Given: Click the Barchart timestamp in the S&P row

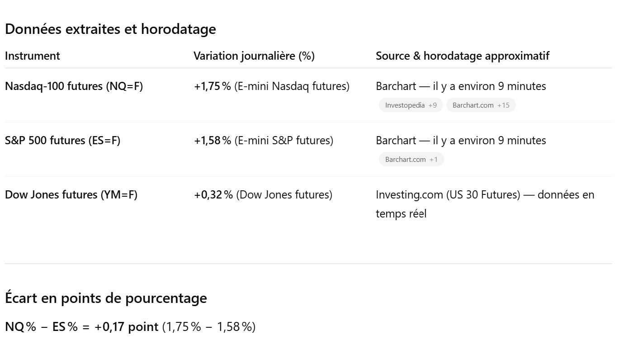Looking at the screenshot, I should (x=461, y=141).
